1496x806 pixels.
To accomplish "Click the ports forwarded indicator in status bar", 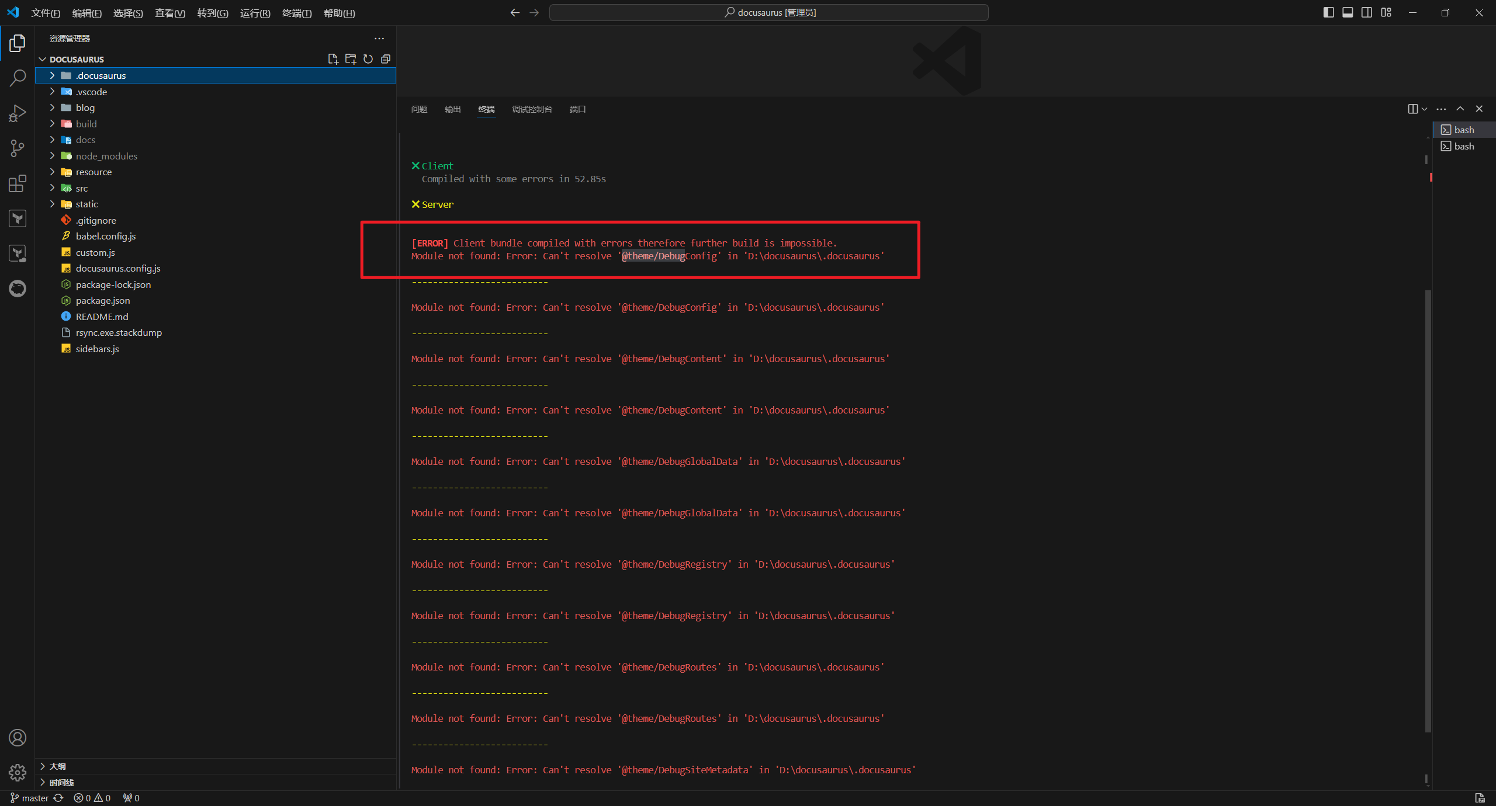I will click(x=131, y=798).
